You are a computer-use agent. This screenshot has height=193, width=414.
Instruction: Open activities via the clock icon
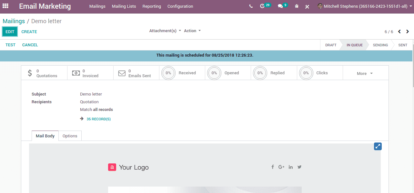coord(263,6)
